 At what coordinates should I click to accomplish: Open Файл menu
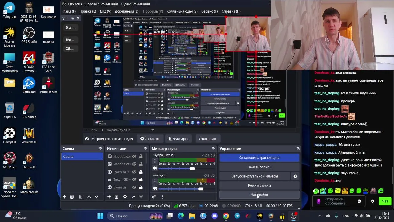coord(69,11)
